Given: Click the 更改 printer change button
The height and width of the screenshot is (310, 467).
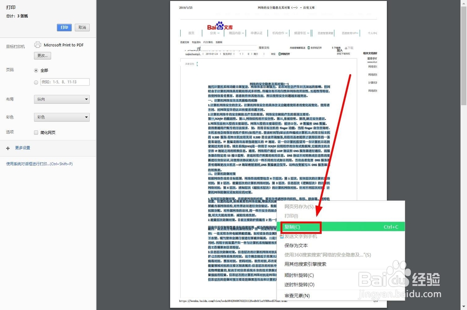Looking at the screenshot, I should [x=42, y=56].
